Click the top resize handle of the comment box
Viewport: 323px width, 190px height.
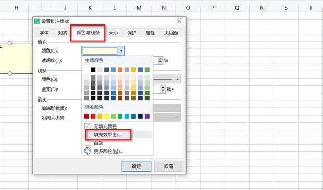[10, 43]
